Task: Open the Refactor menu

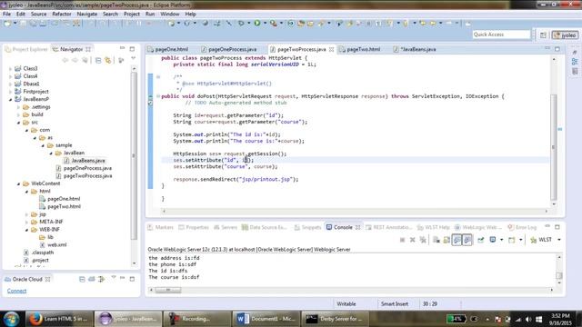Action: (x=62, y=15)
